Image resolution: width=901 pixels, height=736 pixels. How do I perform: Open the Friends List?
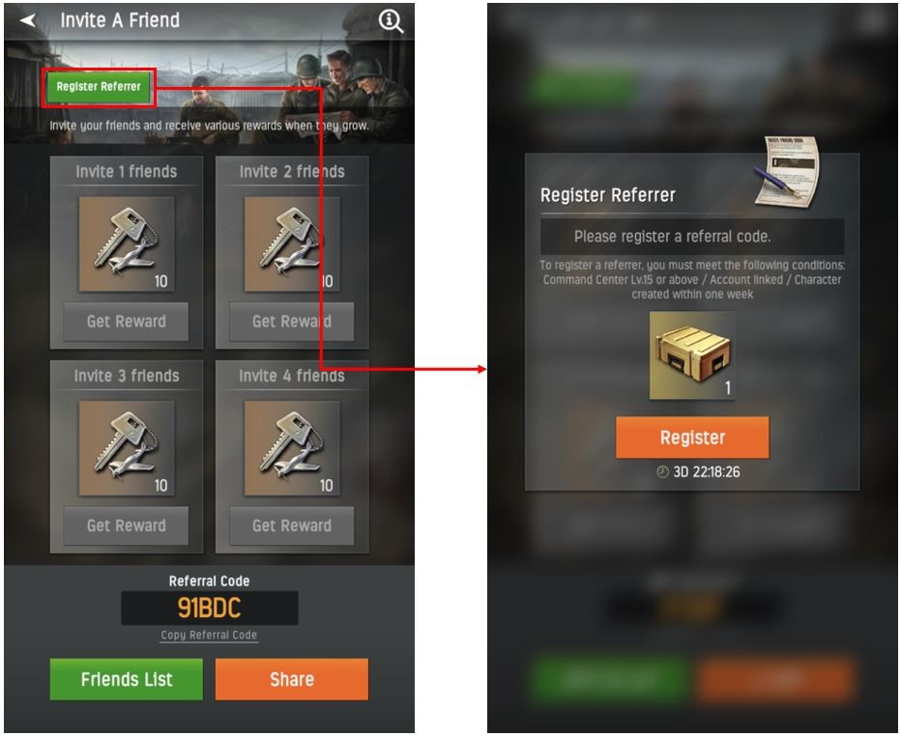127,679
